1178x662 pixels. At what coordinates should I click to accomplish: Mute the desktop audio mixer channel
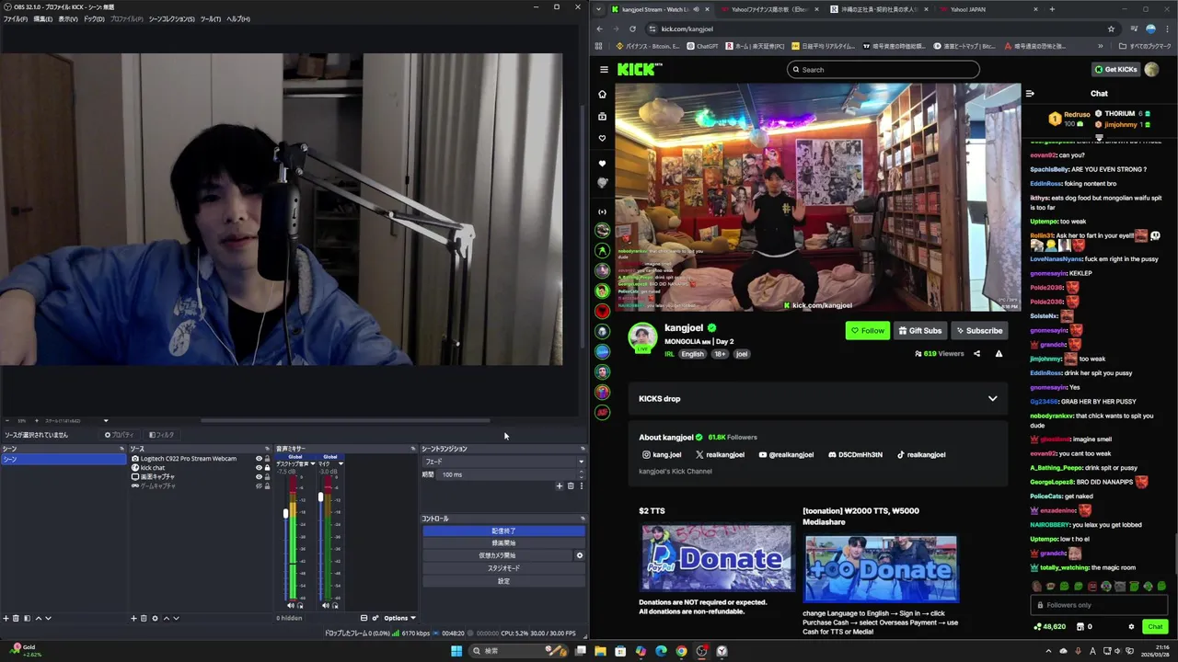click(290, 605)
